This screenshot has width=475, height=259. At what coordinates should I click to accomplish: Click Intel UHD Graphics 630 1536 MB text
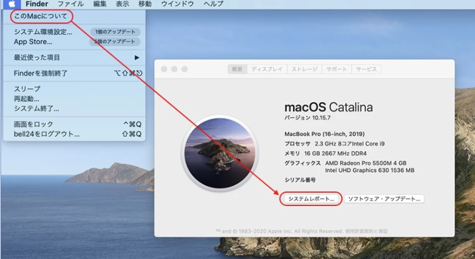370,170
